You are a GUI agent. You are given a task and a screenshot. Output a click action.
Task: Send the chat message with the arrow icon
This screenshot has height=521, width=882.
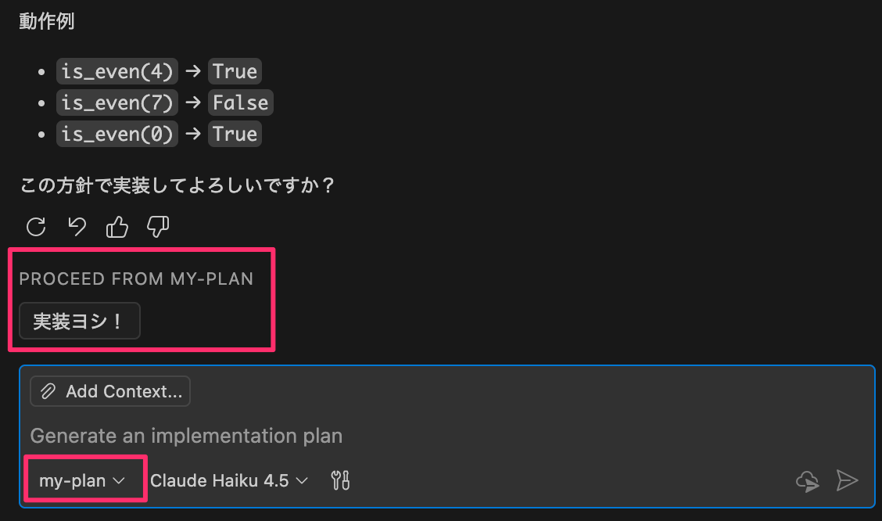pyautogui.click(x=848, y=481)
